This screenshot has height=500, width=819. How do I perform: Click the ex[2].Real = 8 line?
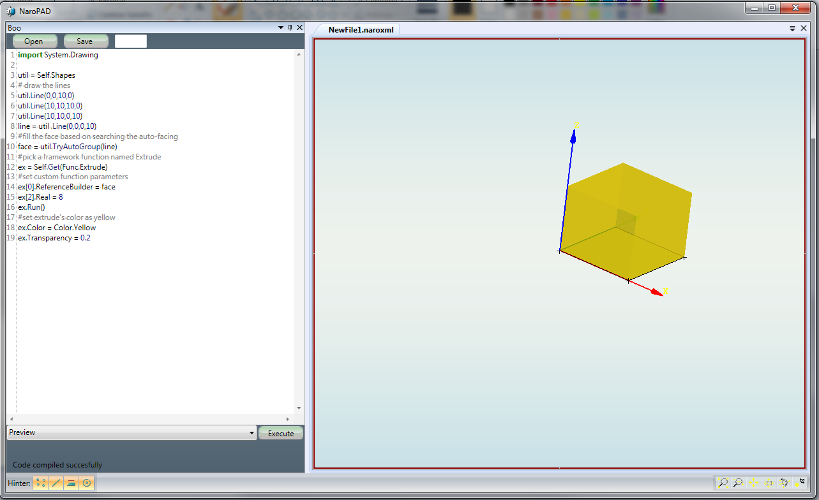click(x=40, y=198)
